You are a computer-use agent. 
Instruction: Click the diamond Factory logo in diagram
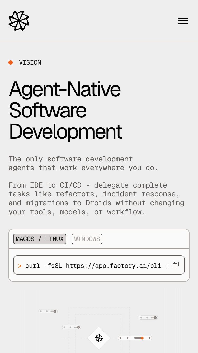tap(99, 338)
